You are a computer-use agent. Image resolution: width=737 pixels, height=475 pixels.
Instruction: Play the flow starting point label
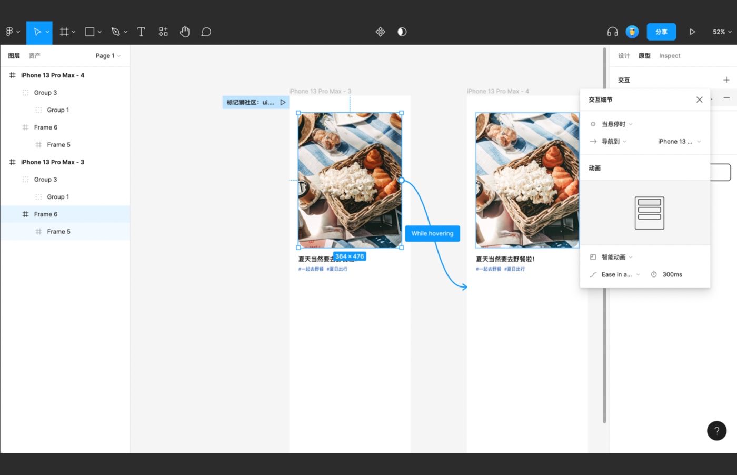pos(283,102)
